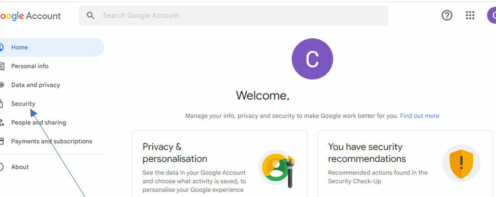Image resolution: width=496 pixels, height=197 pixels.
Task: Click the Personal info sidebar icon
Action: (x=2, y=66)
